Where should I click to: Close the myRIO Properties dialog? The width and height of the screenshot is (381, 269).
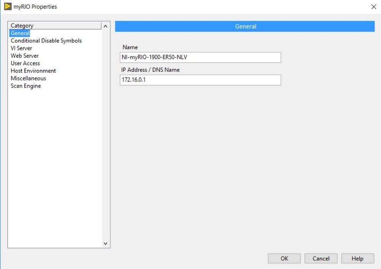pyautogui.click(x=374, y=7)
